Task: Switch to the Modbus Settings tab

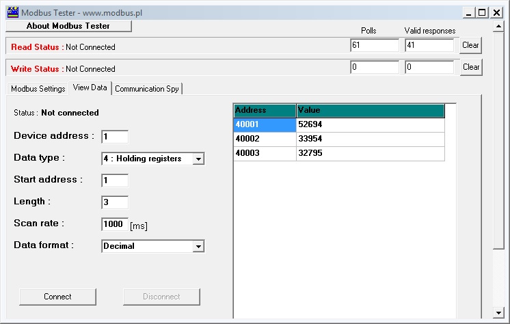Action: coord(38,88)
